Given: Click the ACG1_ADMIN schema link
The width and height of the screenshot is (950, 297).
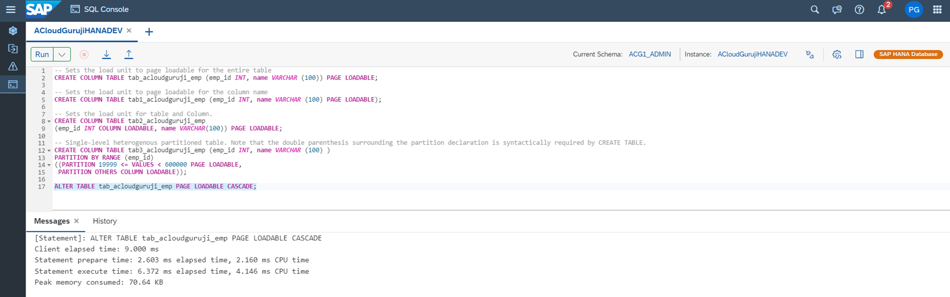Looking at the screenshot, I should (650, 54).
